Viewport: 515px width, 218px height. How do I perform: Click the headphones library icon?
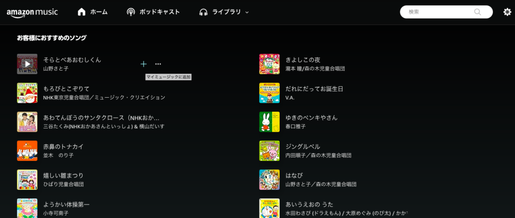(203, 13)
